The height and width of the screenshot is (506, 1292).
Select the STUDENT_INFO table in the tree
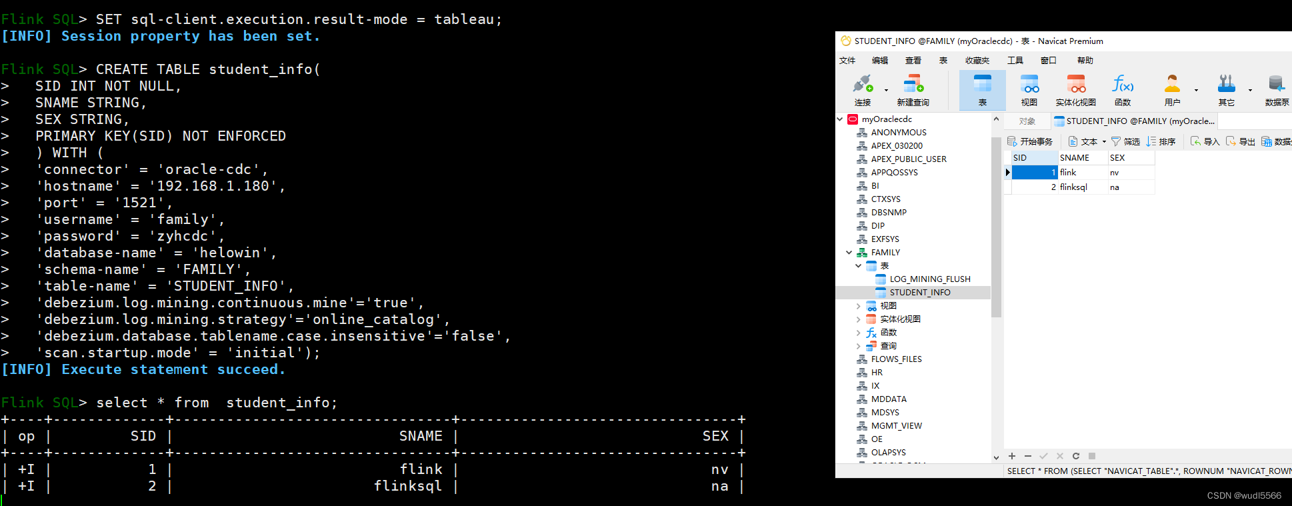920,293
